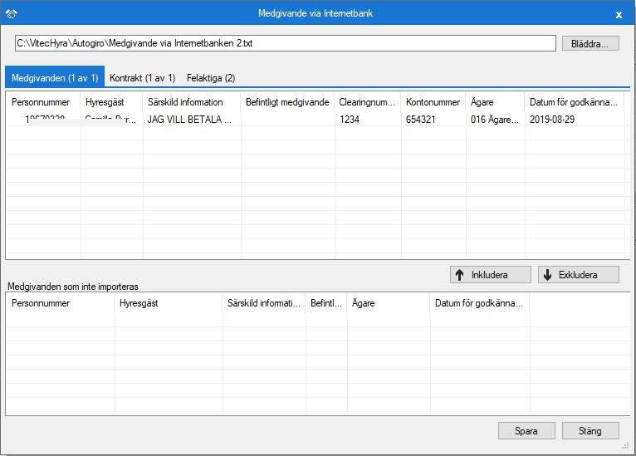Image resolution: width=636 pixels, height=456 pixels.
Task: Switch to the Medgivanden (1 av 1) tab
Action: tap(55, 77)
